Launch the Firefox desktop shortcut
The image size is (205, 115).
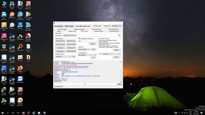point(20,69)
